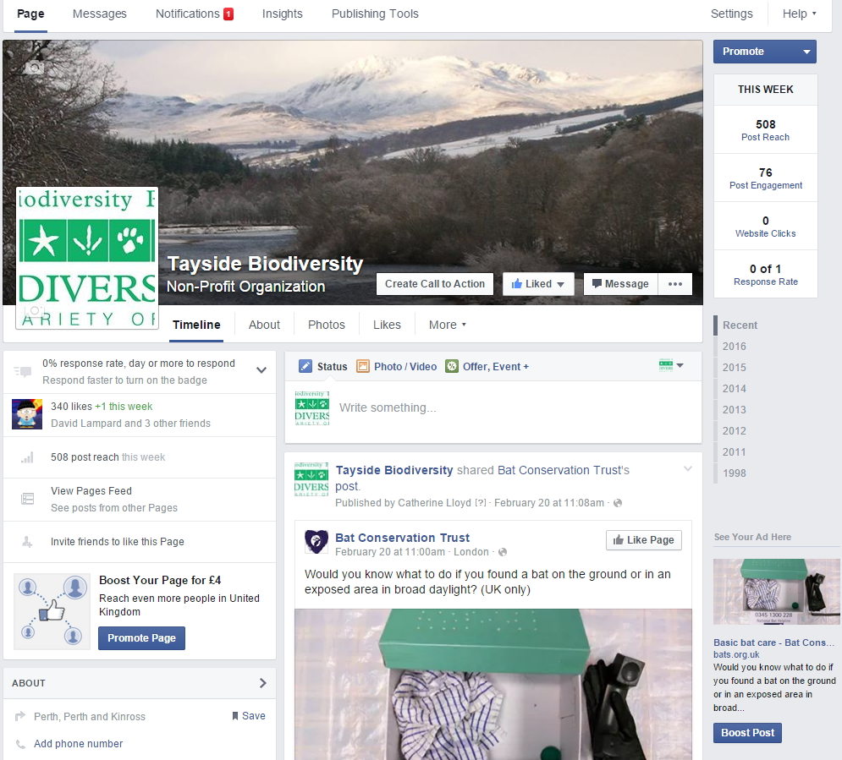The height and width of the screenshot is (760, 842).
Task: Open the Basic bat care ad link
Action: tap(773, 642)
